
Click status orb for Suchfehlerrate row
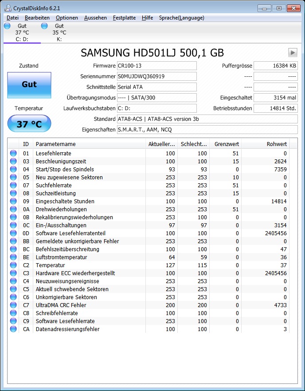[13, 185]
